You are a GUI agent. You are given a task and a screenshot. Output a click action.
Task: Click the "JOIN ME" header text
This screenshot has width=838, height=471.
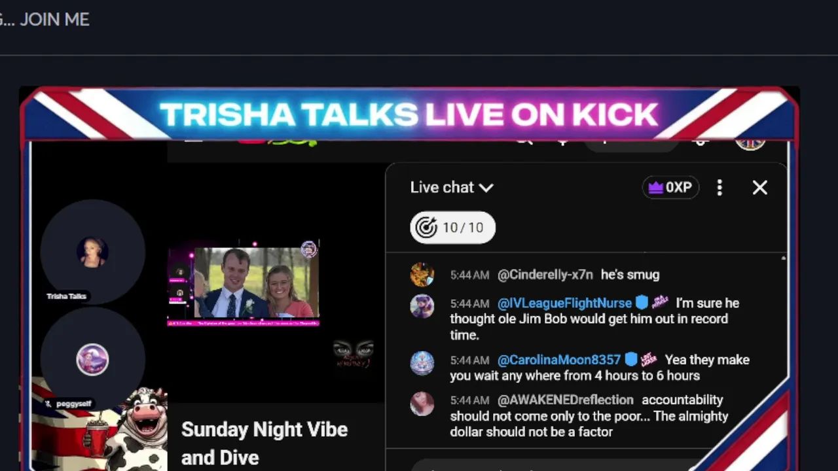(54, 20)
